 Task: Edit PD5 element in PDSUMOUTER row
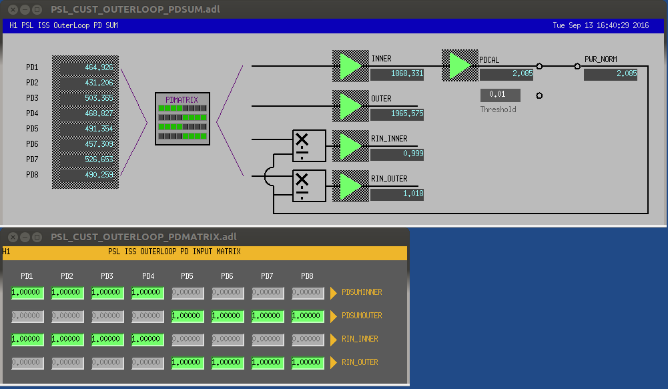click(188, 316)
